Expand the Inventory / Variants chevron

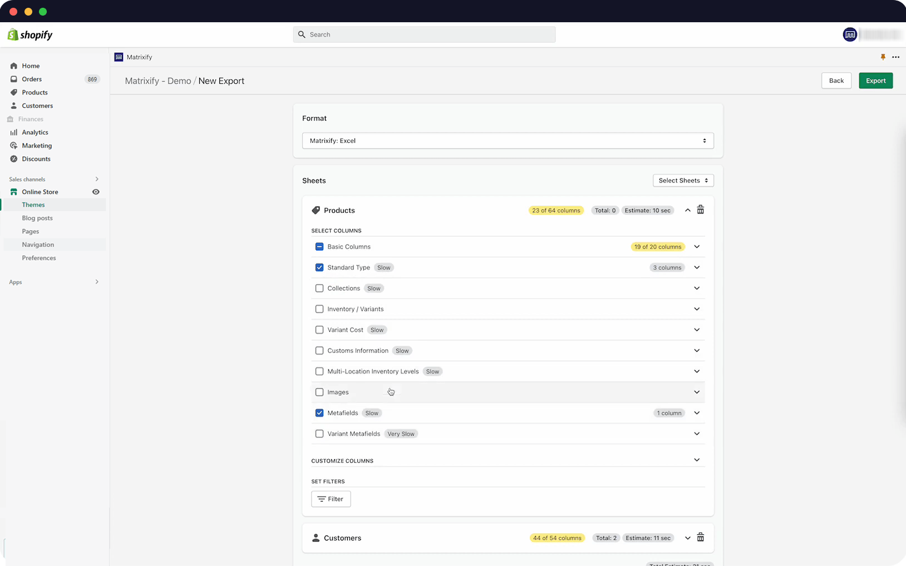pyautogui.click(x=697, y=309)
